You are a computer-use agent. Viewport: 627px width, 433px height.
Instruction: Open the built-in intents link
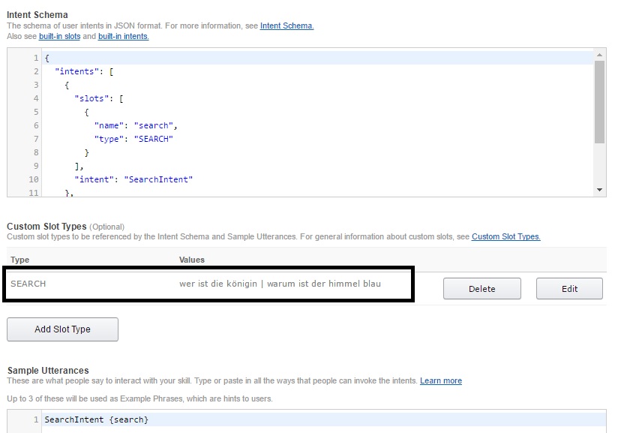[123, 36]
